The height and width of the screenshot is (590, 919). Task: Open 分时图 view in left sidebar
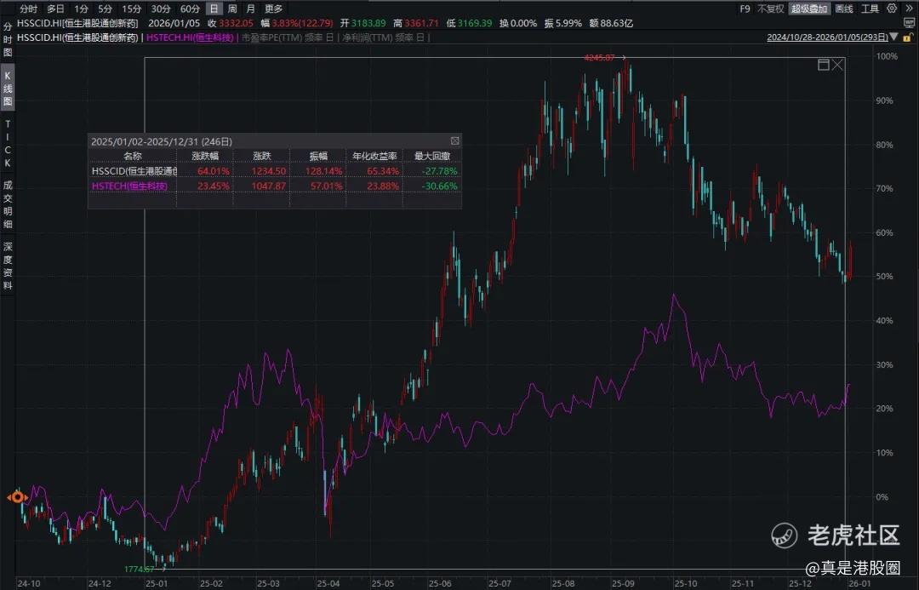[x=8, y=40]
